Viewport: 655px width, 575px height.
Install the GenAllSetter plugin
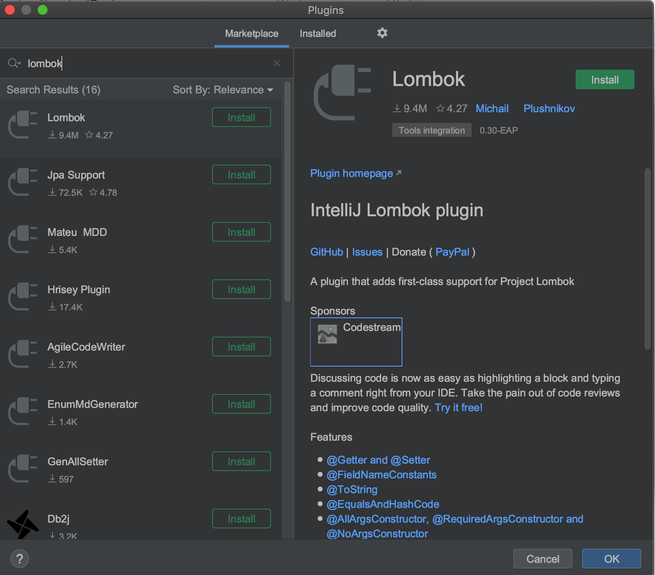pyautogui.click(x=242, y=462)
